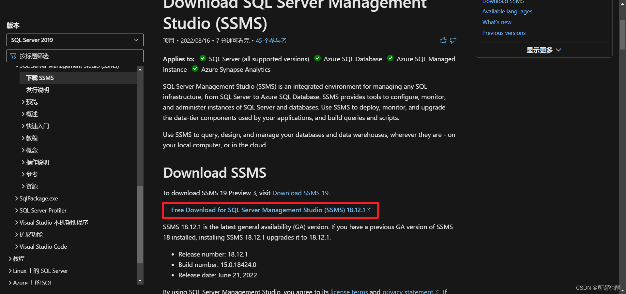Viewport: 626px width, 294px height.
Task: Jump to What's new section
Action: 497,22
